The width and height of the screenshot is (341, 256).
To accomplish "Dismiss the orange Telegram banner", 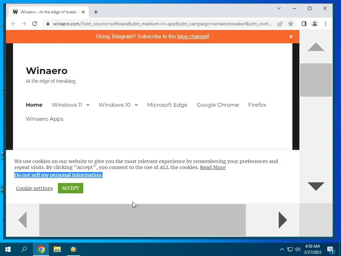I will pyautogui.click(x=291, y=37).
